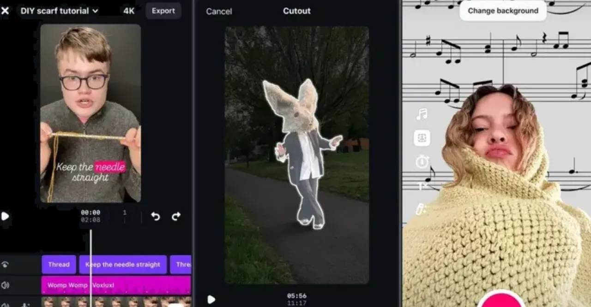591x307 pixels.
Task: Change the 4K resolution setting
Action: click(129, 11)
